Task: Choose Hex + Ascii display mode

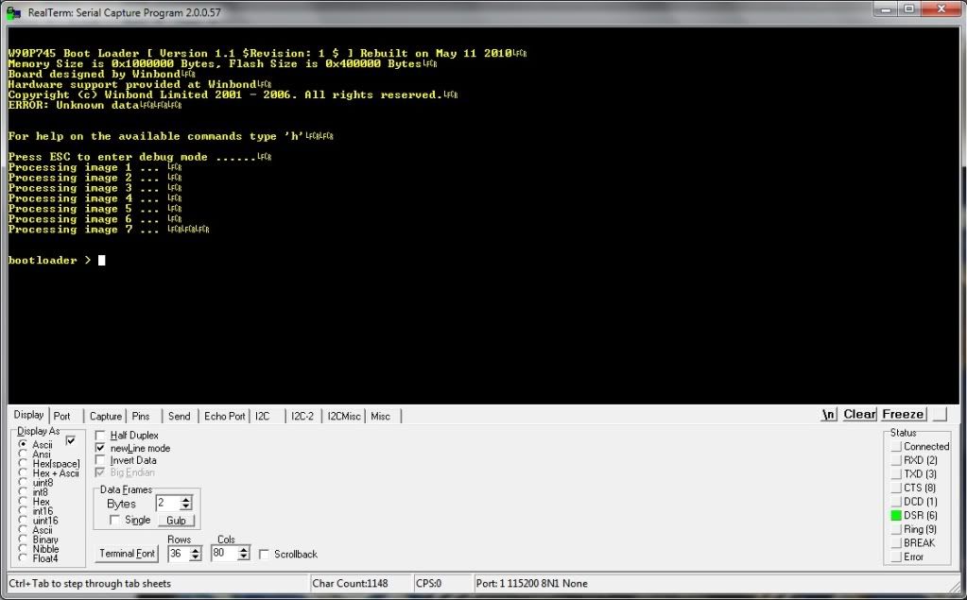Action: coord(23,473)
